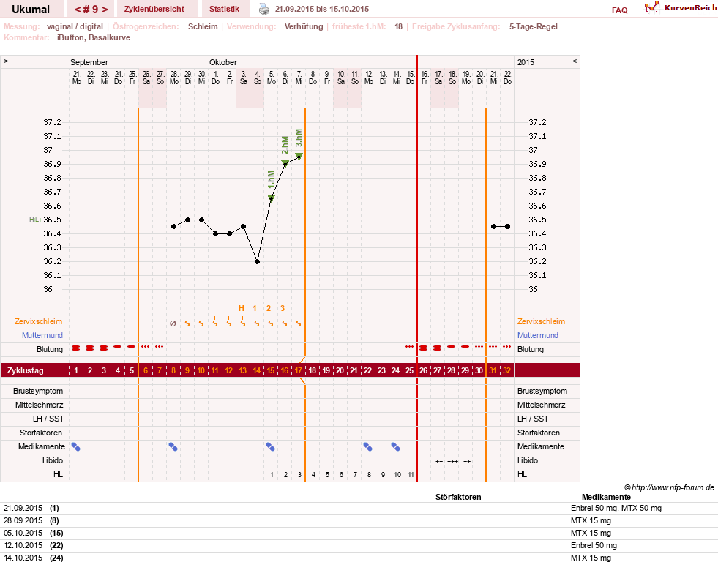The image size is (718, 584).
Task: Open the nfp-forum.de copyright link
Action: coord(670,487)
